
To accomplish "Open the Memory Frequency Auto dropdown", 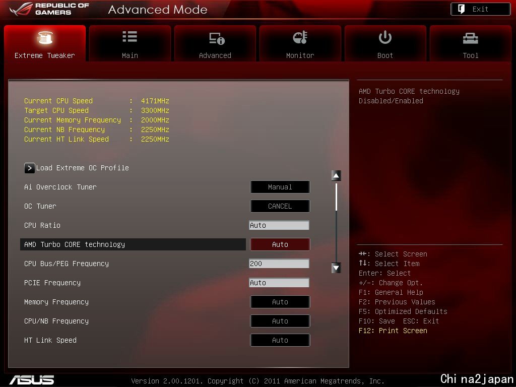I will pyautogui.click(x=280, y=302).
